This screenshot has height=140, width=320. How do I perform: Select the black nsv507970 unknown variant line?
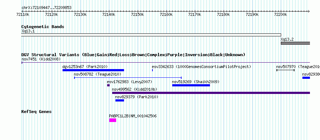pos(285,70)
